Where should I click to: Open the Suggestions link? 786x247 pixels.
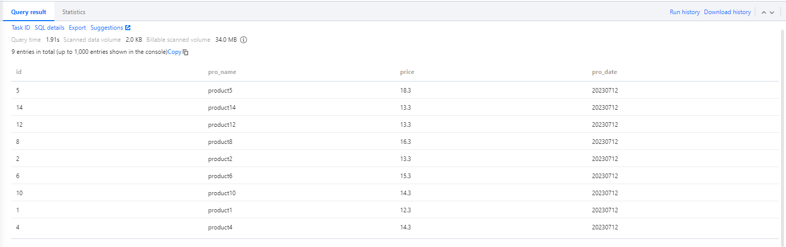pyautogui.click(x=107, y=28)
